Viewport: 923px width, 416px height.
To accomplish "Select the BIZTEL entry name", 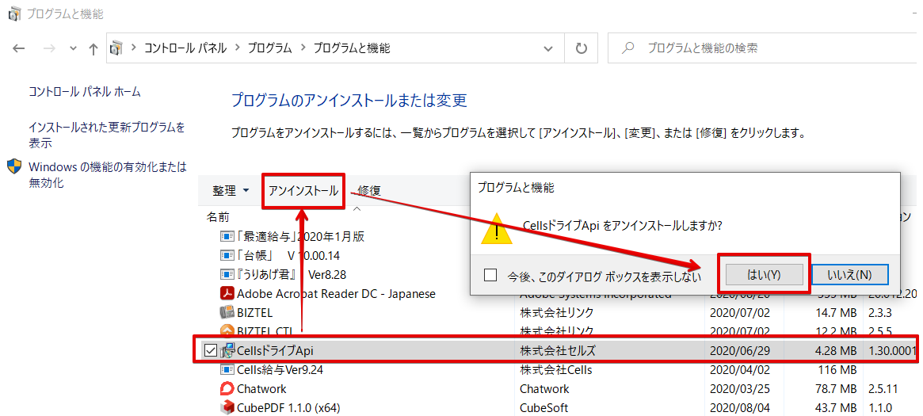I will (x=254, y=312).
